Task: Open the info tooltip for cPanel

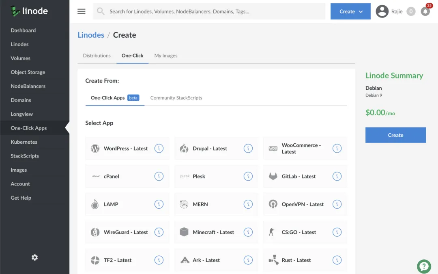Action: point(159,176)
